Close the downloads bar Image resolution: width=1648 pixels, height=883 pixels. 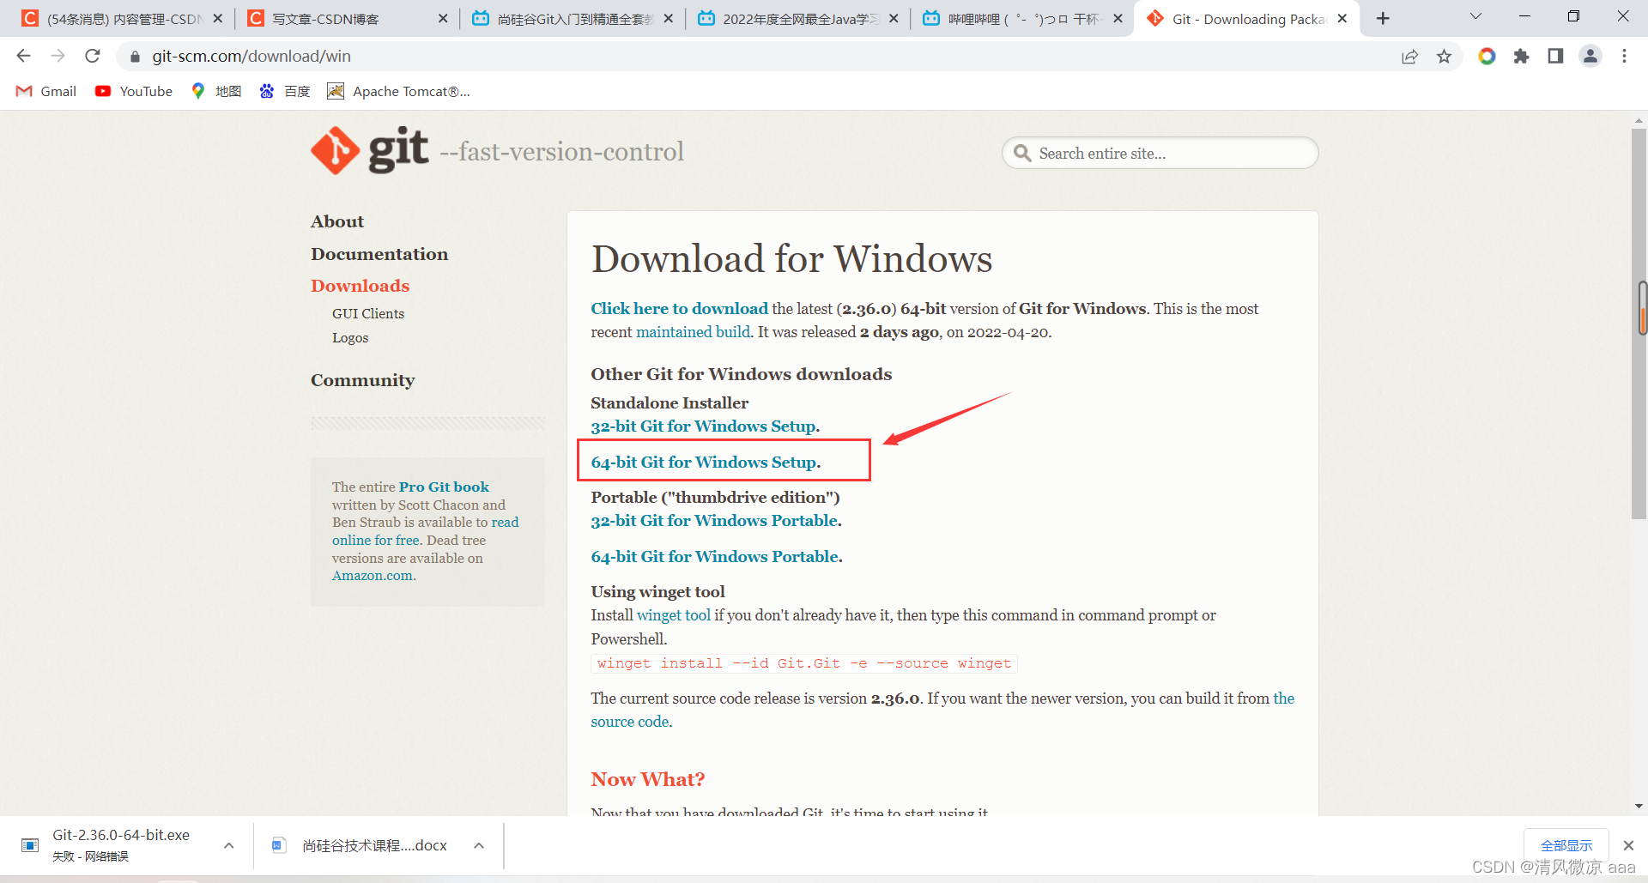coord(1628,845)
